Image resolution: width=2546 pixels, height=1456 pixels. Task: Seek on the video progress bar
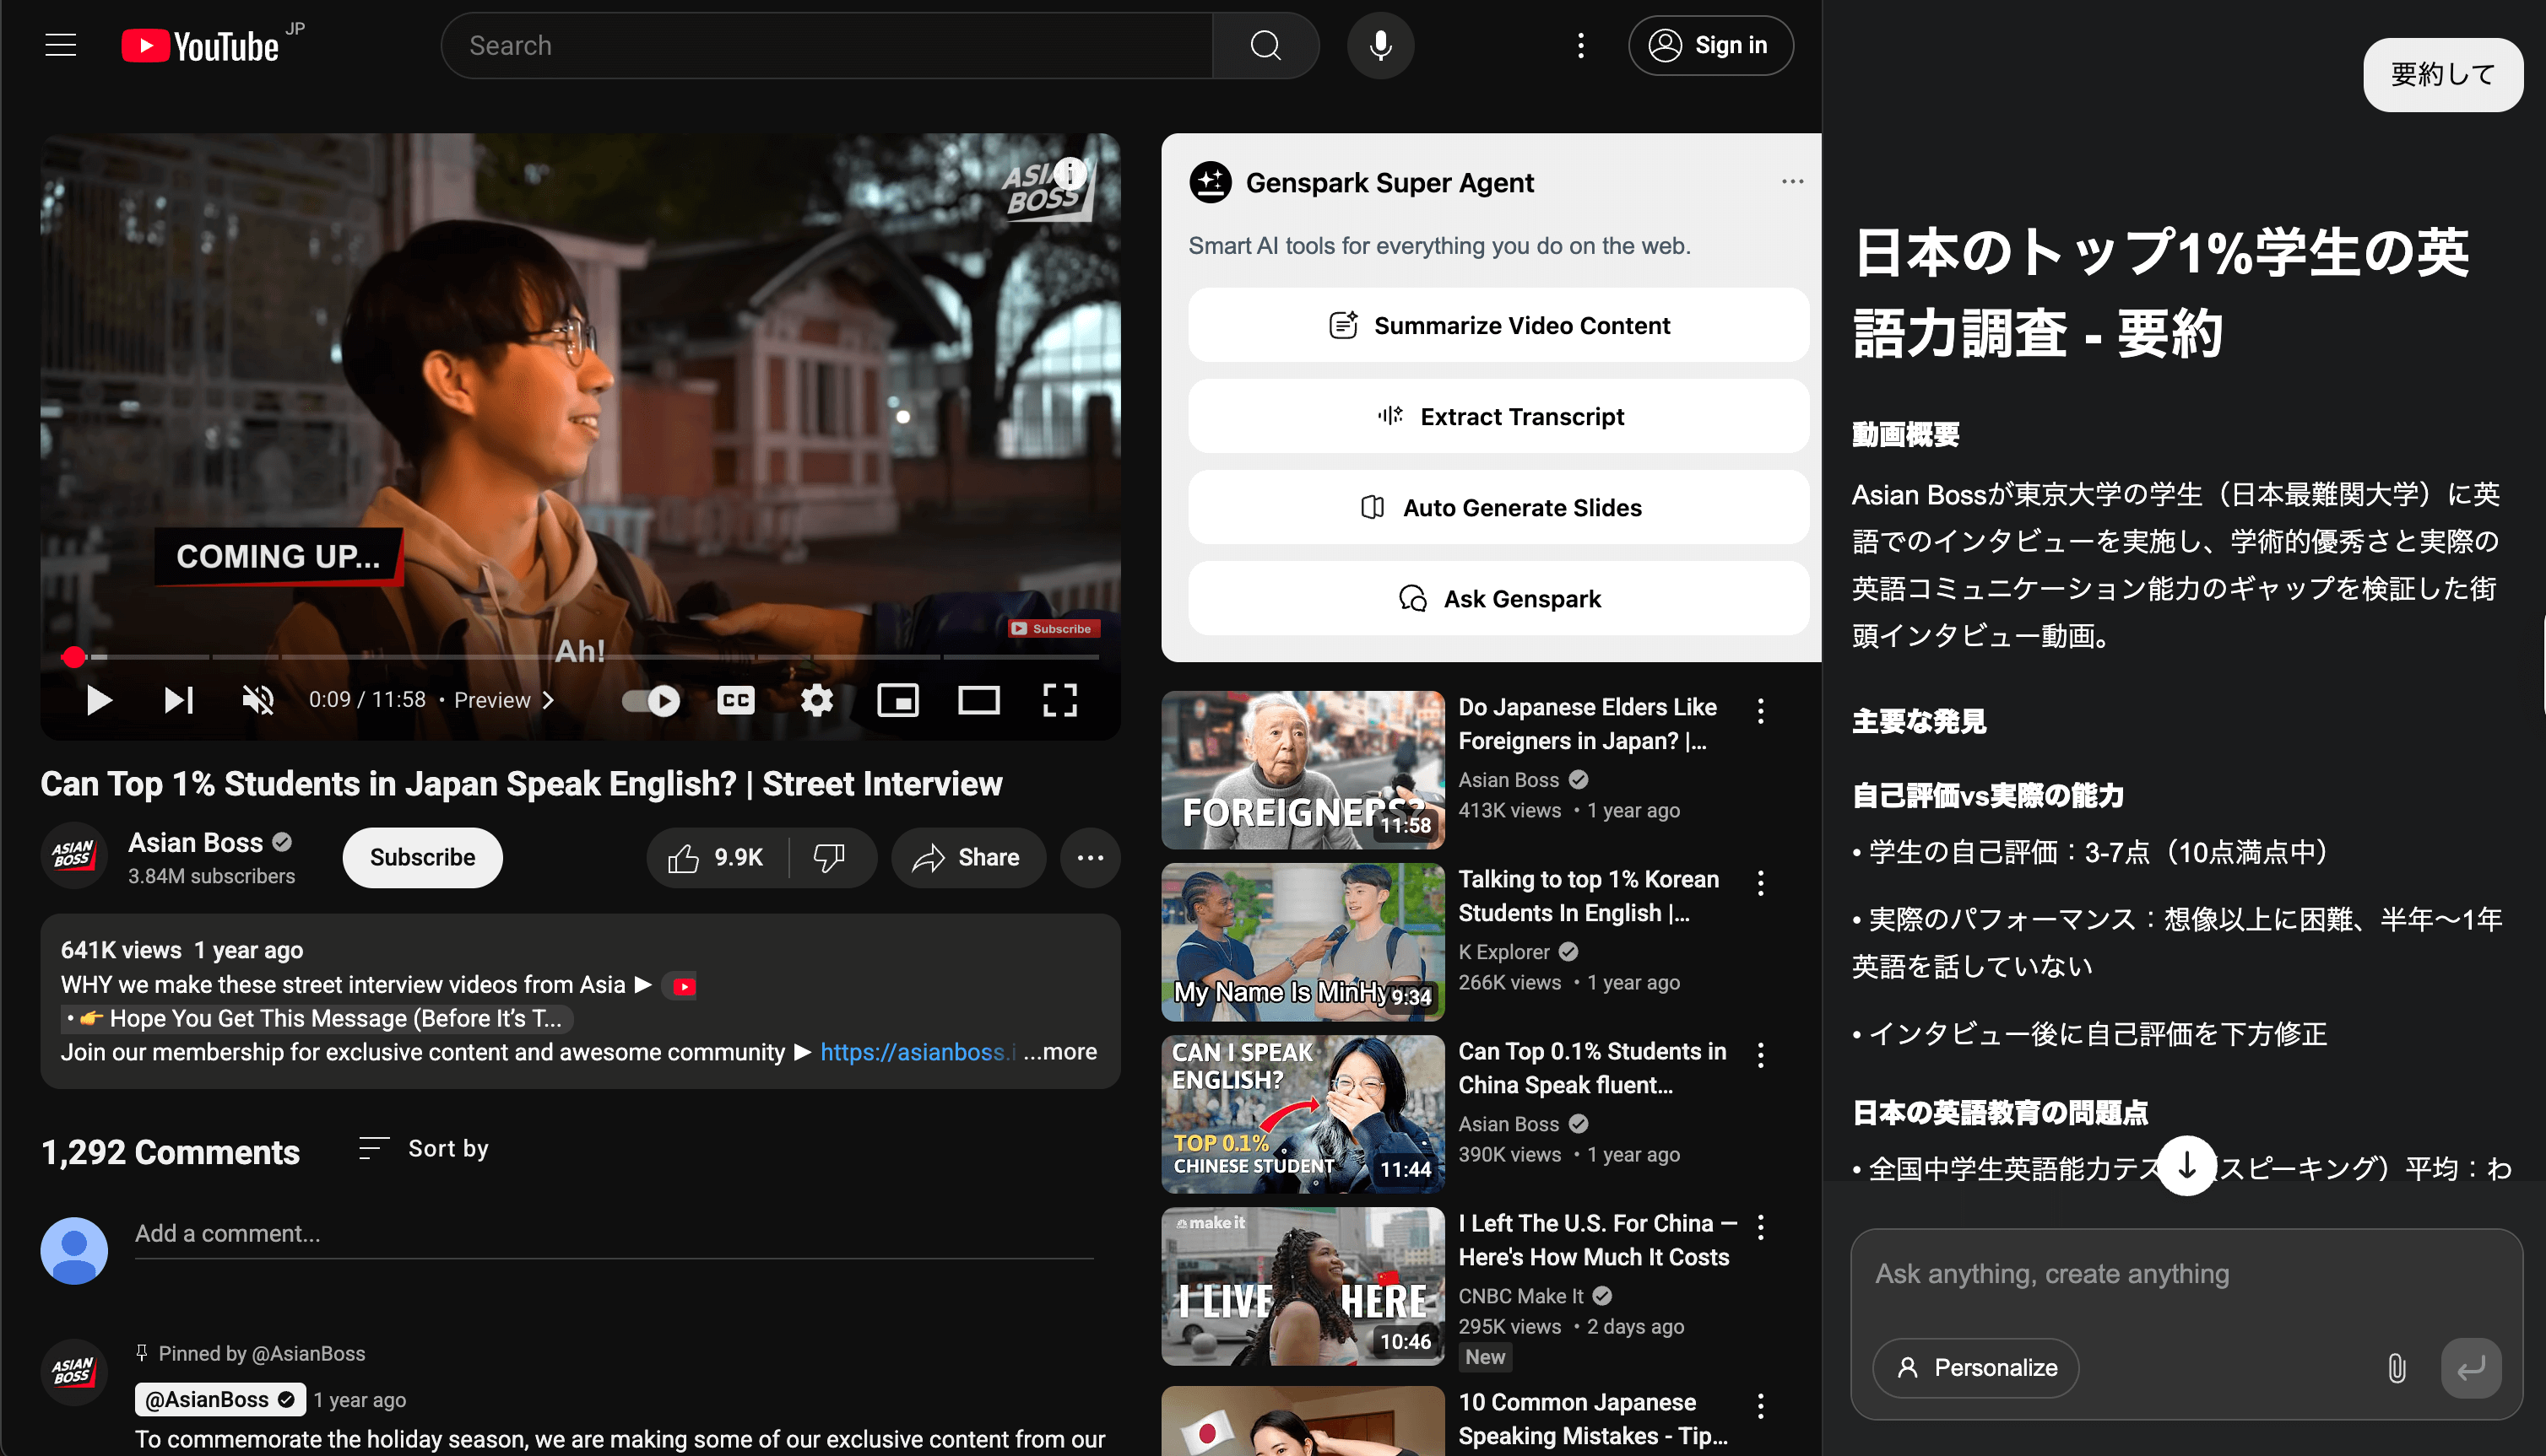pos(580,657)
